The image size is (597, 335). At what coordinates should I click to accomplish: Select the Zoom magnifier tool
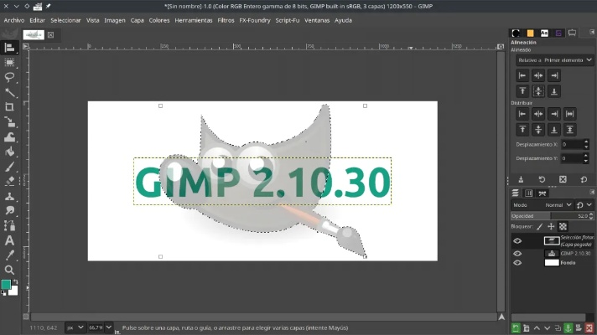tap(9, 270)
